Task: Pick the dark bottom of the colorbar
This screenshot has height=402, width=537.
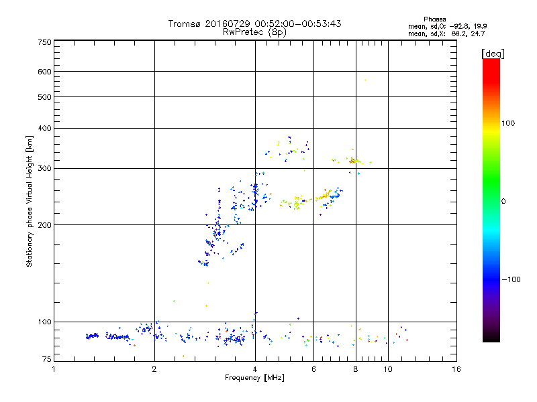Action: point(491,335)
